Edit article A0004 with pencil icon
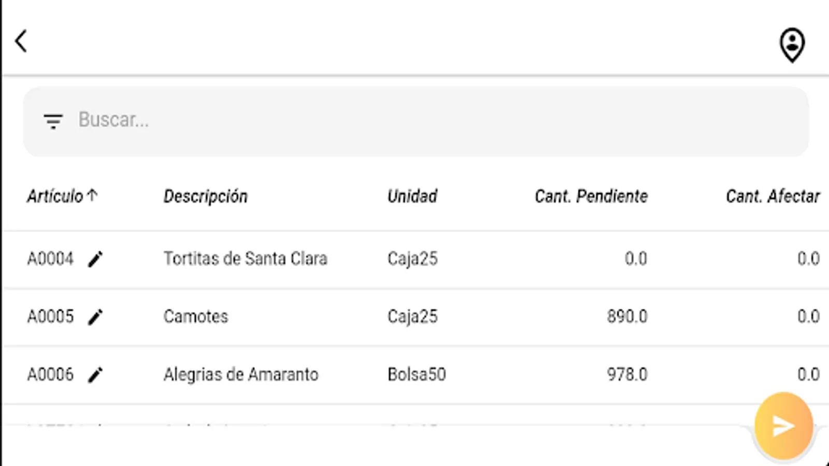 (95, 259)
